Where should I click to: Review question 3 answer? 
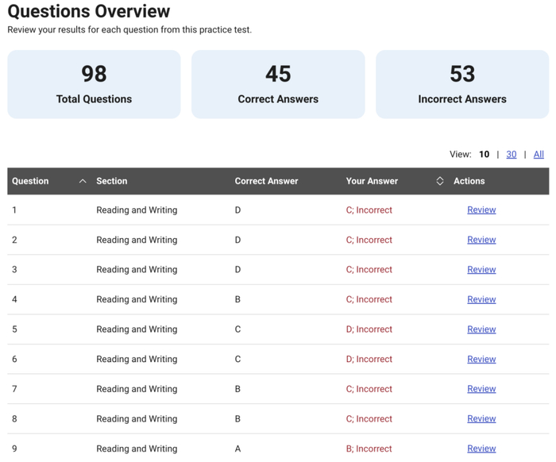pos(481,270)
